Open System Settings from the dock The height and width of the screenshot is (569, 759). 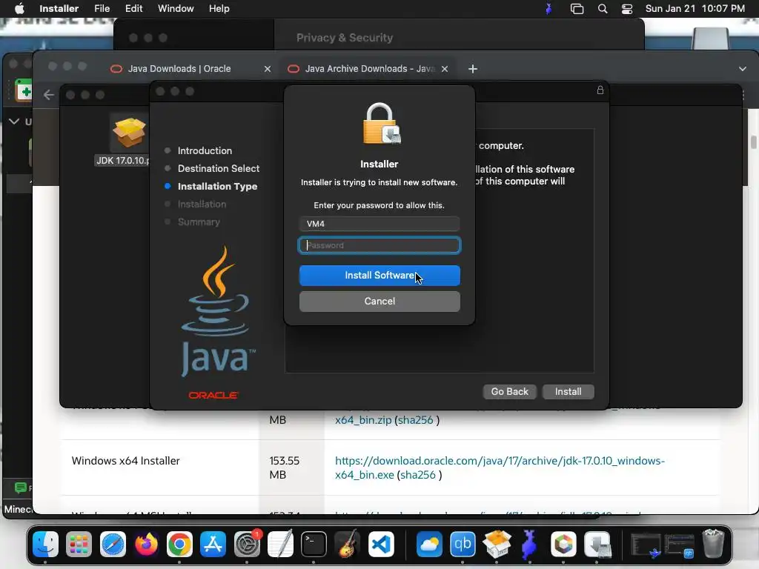247,545
